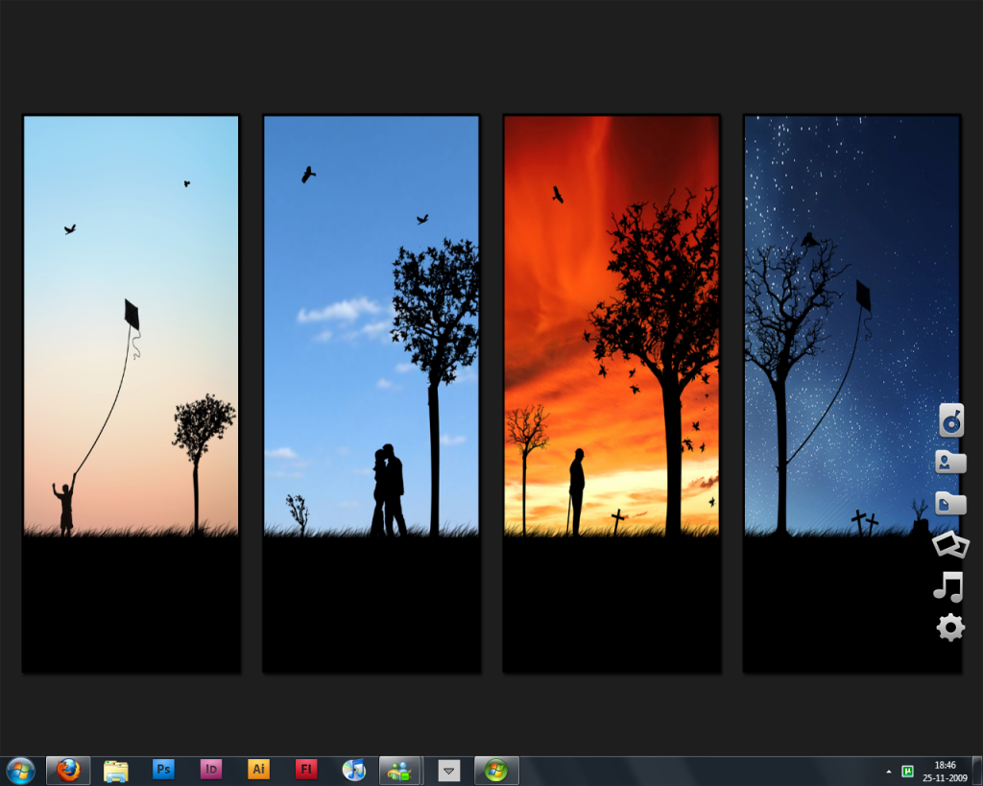Switch to Firefox in the taskbar
This screenshot has width=983, height=786.
pos(68,771)
